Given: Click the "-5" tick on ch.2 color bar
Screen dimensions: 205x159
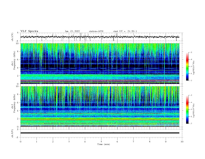Looking at the screenshot, I should coord(191,109).
